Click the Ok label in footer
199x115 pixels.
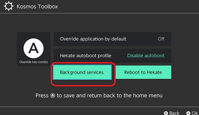[195, 113]
